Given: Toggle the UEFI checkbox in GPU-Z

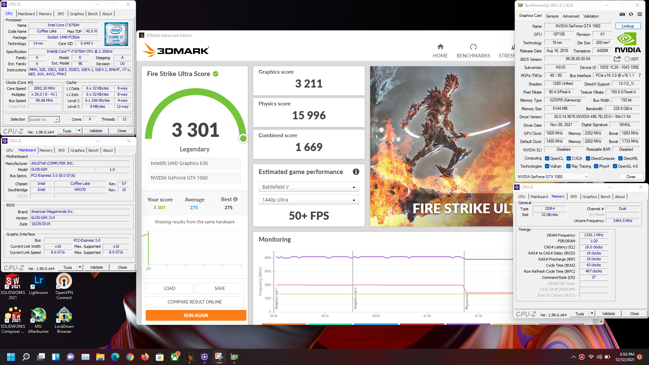Looking at the screenshot, I should pyautogui.click(x=627, y=59).
